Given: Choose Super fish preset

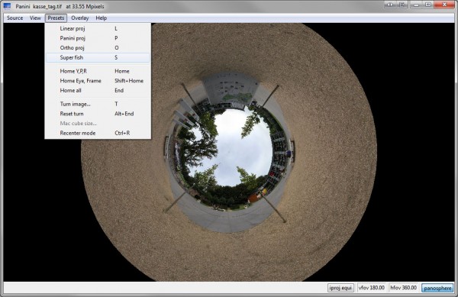Looking at the screenshot, I should (98, 57).
